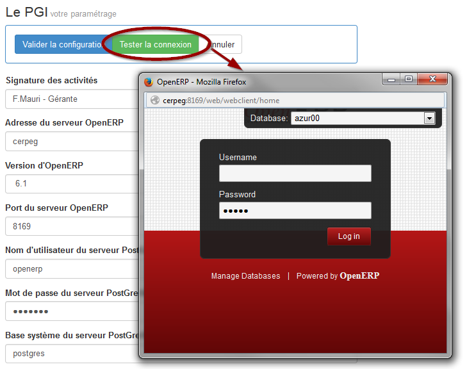467x369 pixels.
Task: Click the 'Version d'OpenERP' label
Action: 44,165
